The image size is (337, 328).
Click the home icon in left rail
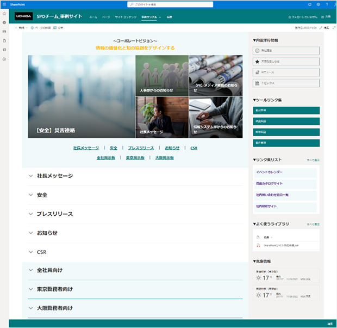coord(4,14)
